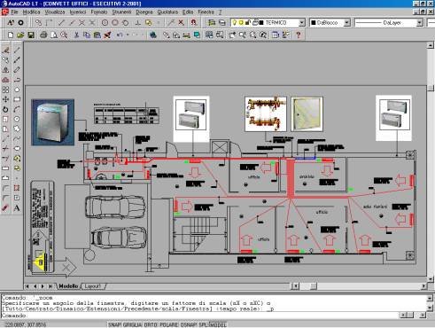Click the Cut scissors icon
The height and width of the screenshot is (328, 435).
(x=76, y=35)
